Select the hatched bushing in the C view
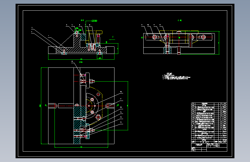This screenshot has height=162, width=250. tap(168, 50)
